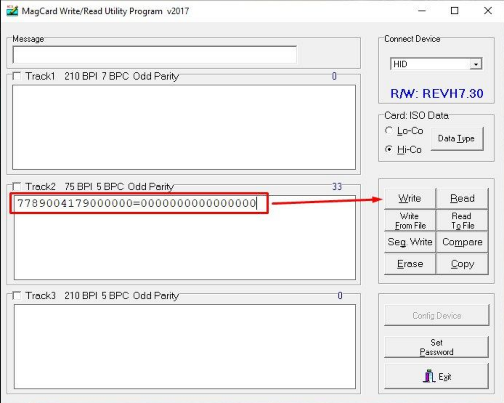This screenshot has height=403, width=504.
Task: Click the Track2 data 7789004179000000 text
Action: click(137, 203)
